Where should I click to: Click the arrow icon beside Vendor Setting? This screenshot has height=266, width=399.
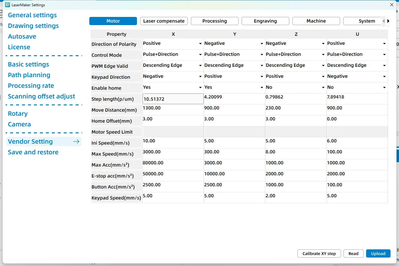[x=76, y=141]
